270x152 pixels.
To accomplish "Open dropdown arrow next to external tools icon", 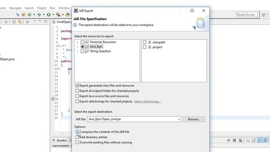I will (x=63, y=14).
